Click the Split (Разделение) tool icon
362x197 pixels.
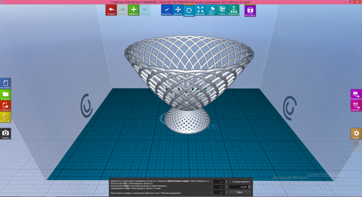point(233,10)
